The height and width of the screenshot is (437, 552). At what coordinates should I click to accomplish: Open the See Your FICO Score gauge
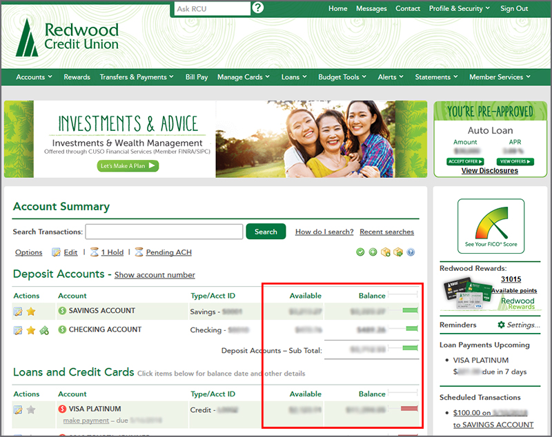[491, 226]
